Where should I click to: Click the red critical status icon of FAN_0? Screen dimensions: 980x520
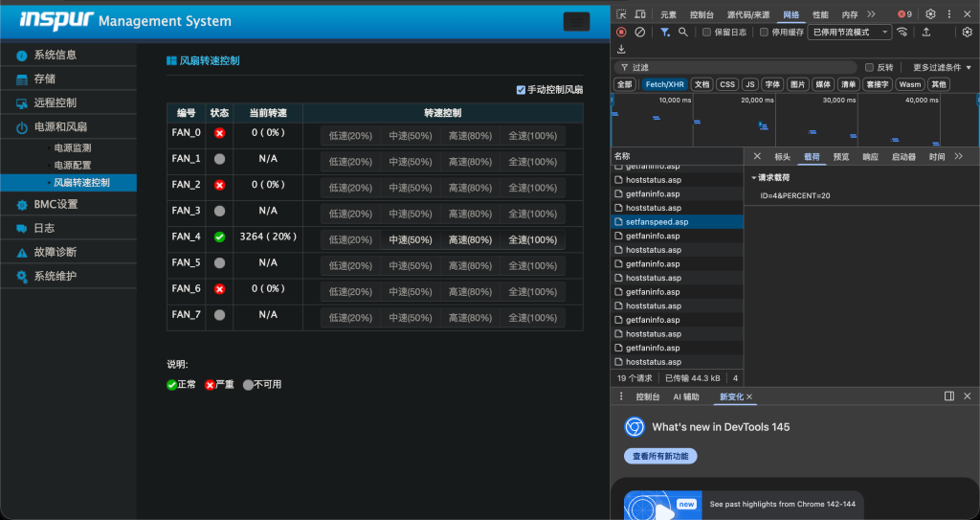coord(219,133)
